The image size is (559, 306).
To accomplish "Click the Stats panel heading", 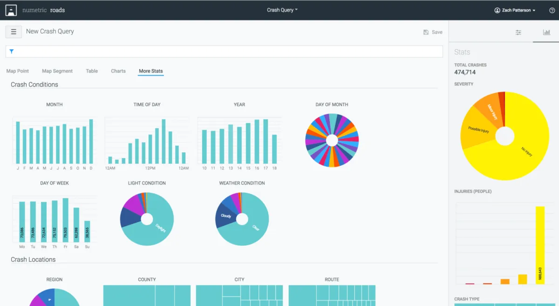I will coord(462,52).
